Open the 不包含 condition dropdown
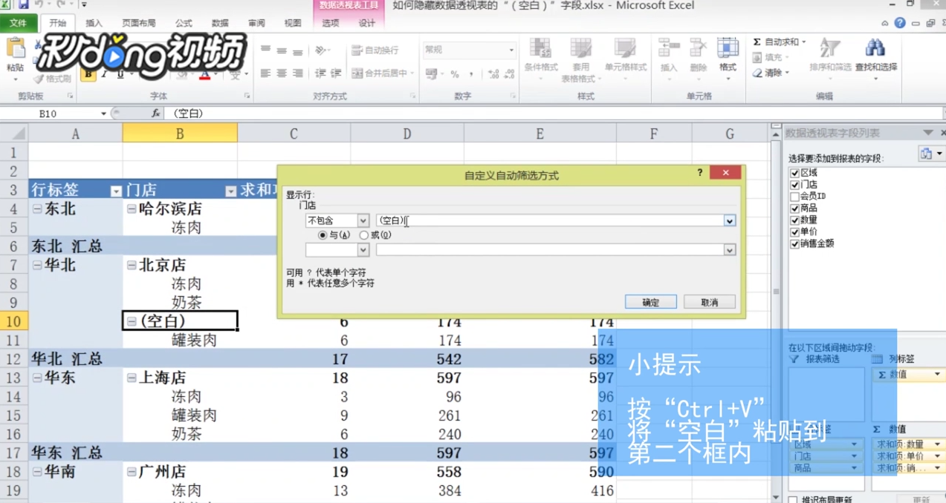The width and height of the screenshot is (946, 503). (x=363, y=220)
